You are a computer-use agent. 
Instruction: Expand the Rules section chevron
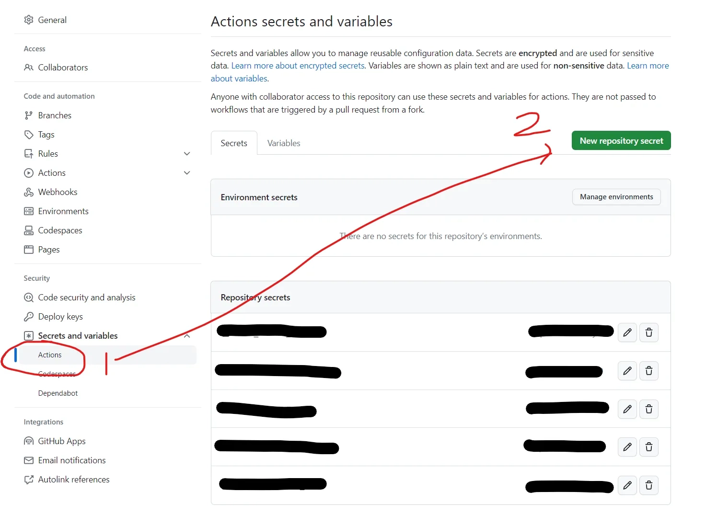pyautogui.click(x=187, y=154)
